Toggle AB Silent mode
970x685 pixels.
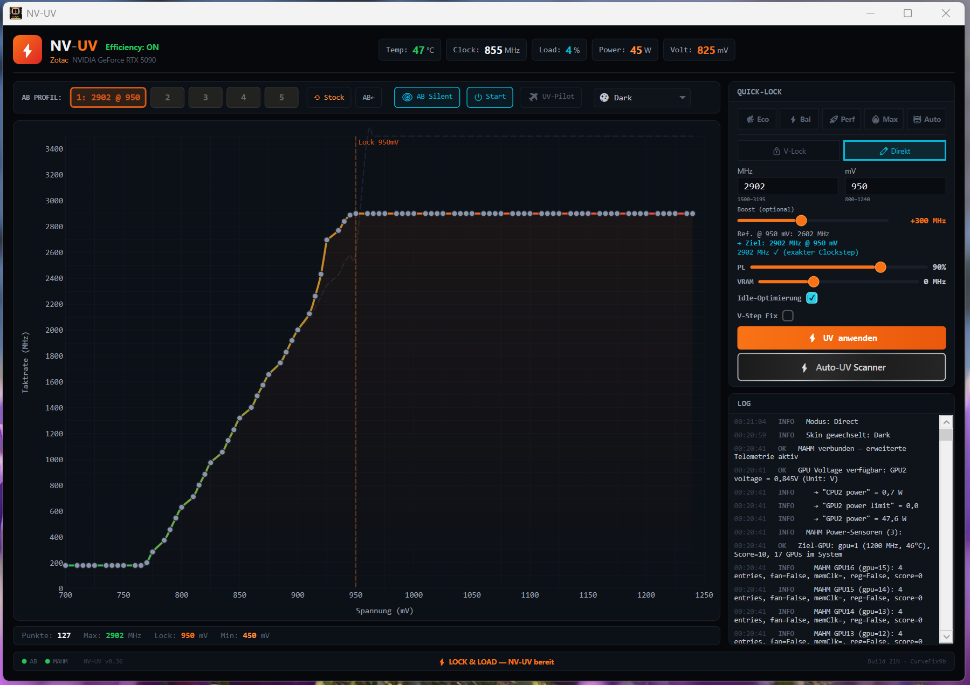tap(427, 97)
